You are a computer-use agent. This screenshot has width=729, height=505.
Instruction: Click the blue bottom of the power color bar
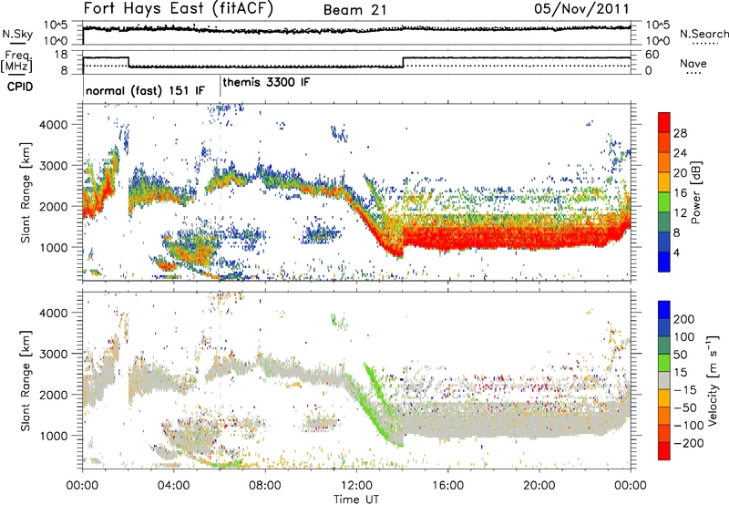coord(664,262)
